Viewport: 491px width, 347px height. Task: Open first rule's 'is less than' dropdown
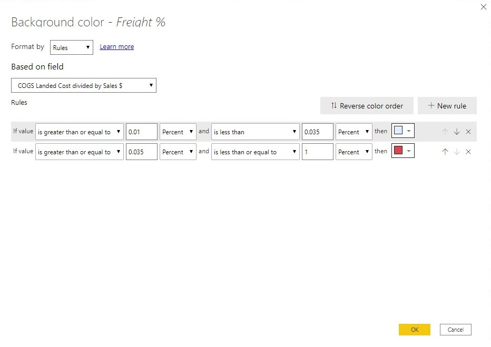pyautogui.click(x=256, y=132)
